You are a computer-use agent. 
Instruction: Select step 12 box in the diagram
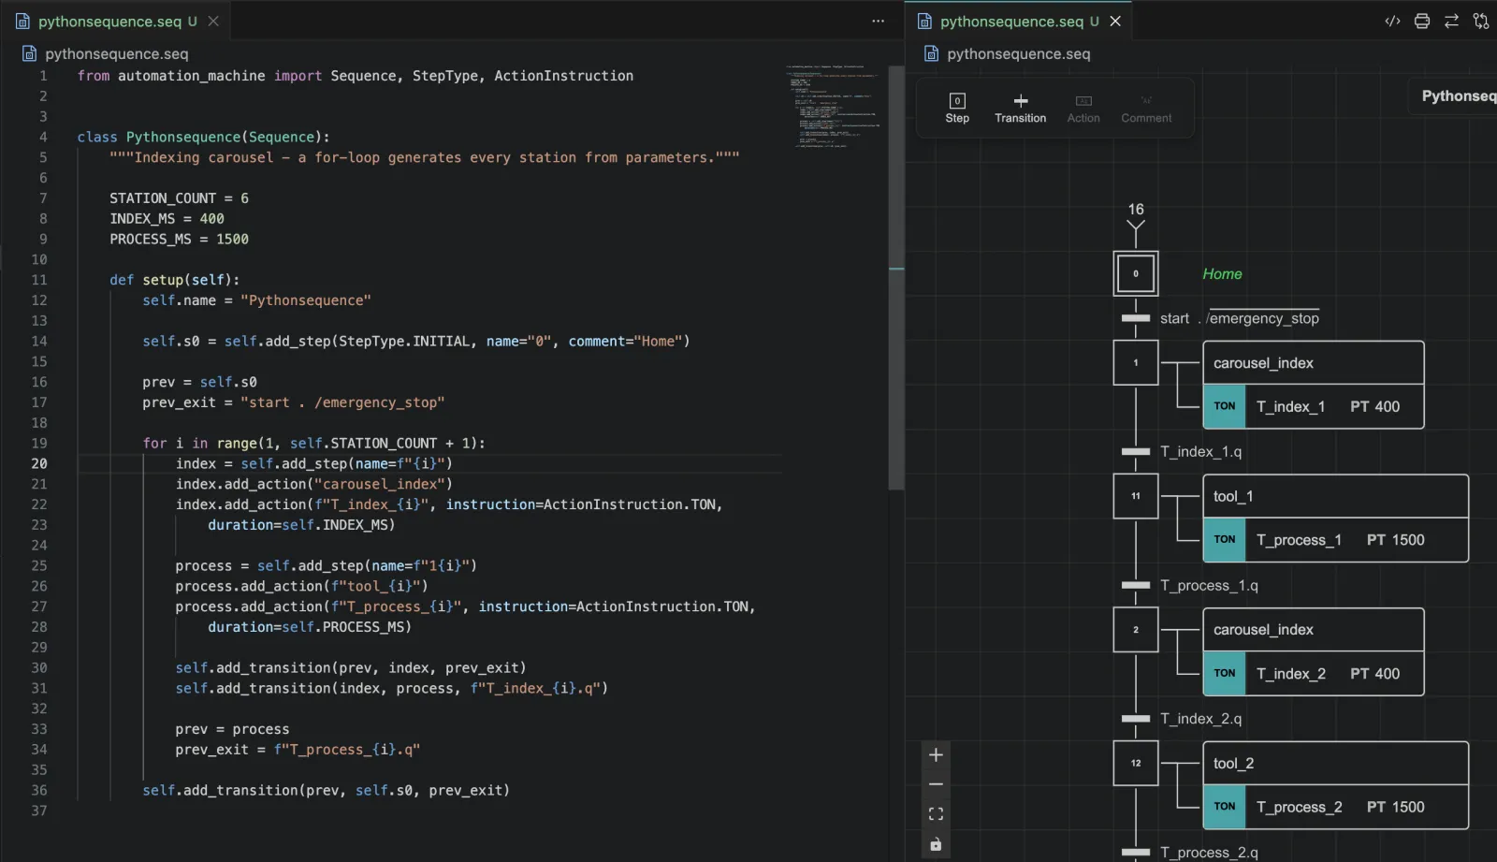[1136, 763]
